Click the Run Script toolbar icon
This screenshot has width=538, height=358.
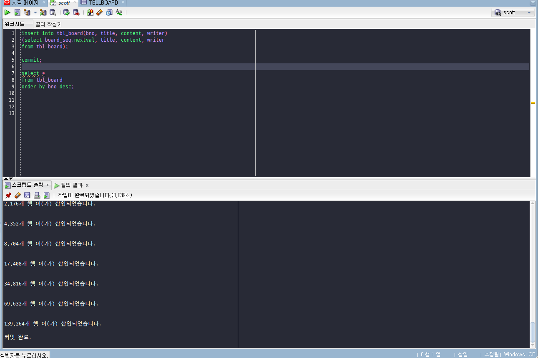[17, 13]
